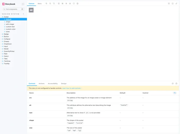
Task: Click the alt row name
Action: pos(30,105)
